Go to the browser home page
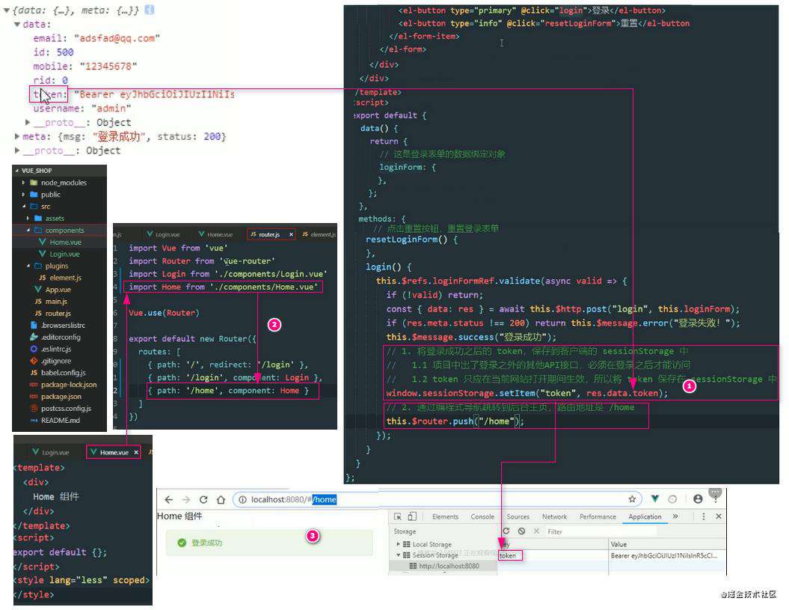Viewport: 789px width, 610px height. coord(221,499)
